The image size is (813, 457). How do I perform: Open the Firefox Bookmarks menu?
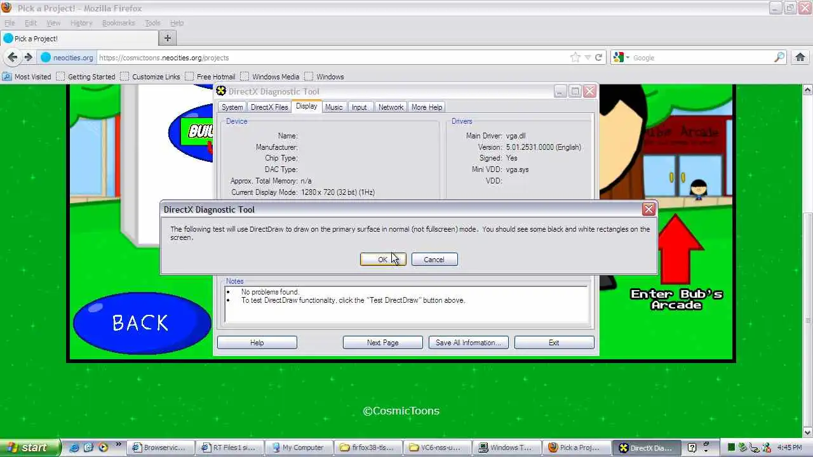pyautogui.click(x=118, y=23)
